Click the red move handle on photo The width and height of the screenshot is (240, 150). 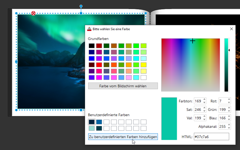point(33,13)
